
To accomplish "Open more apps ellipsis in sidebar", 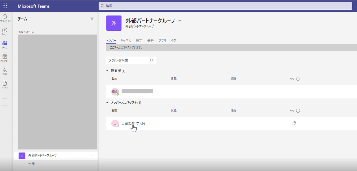I will (5, 98).
